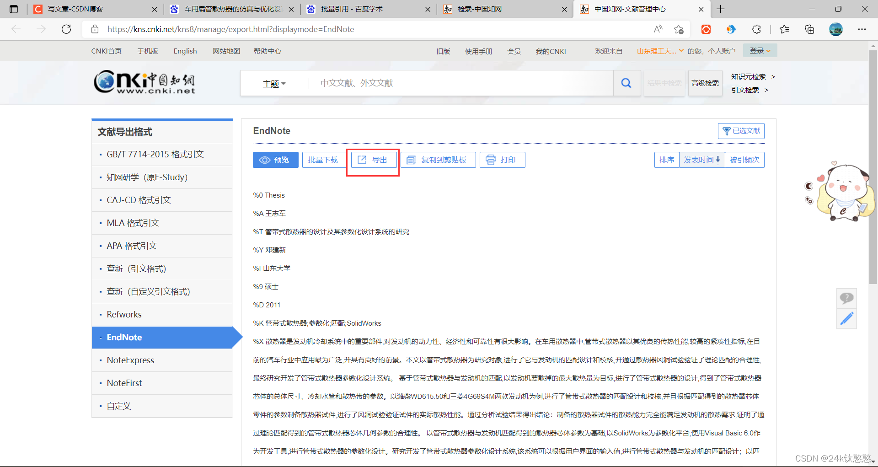This screenshot has height=467, width=878.
Task: Click the red extension icon in toolbar
Action: 706,29
